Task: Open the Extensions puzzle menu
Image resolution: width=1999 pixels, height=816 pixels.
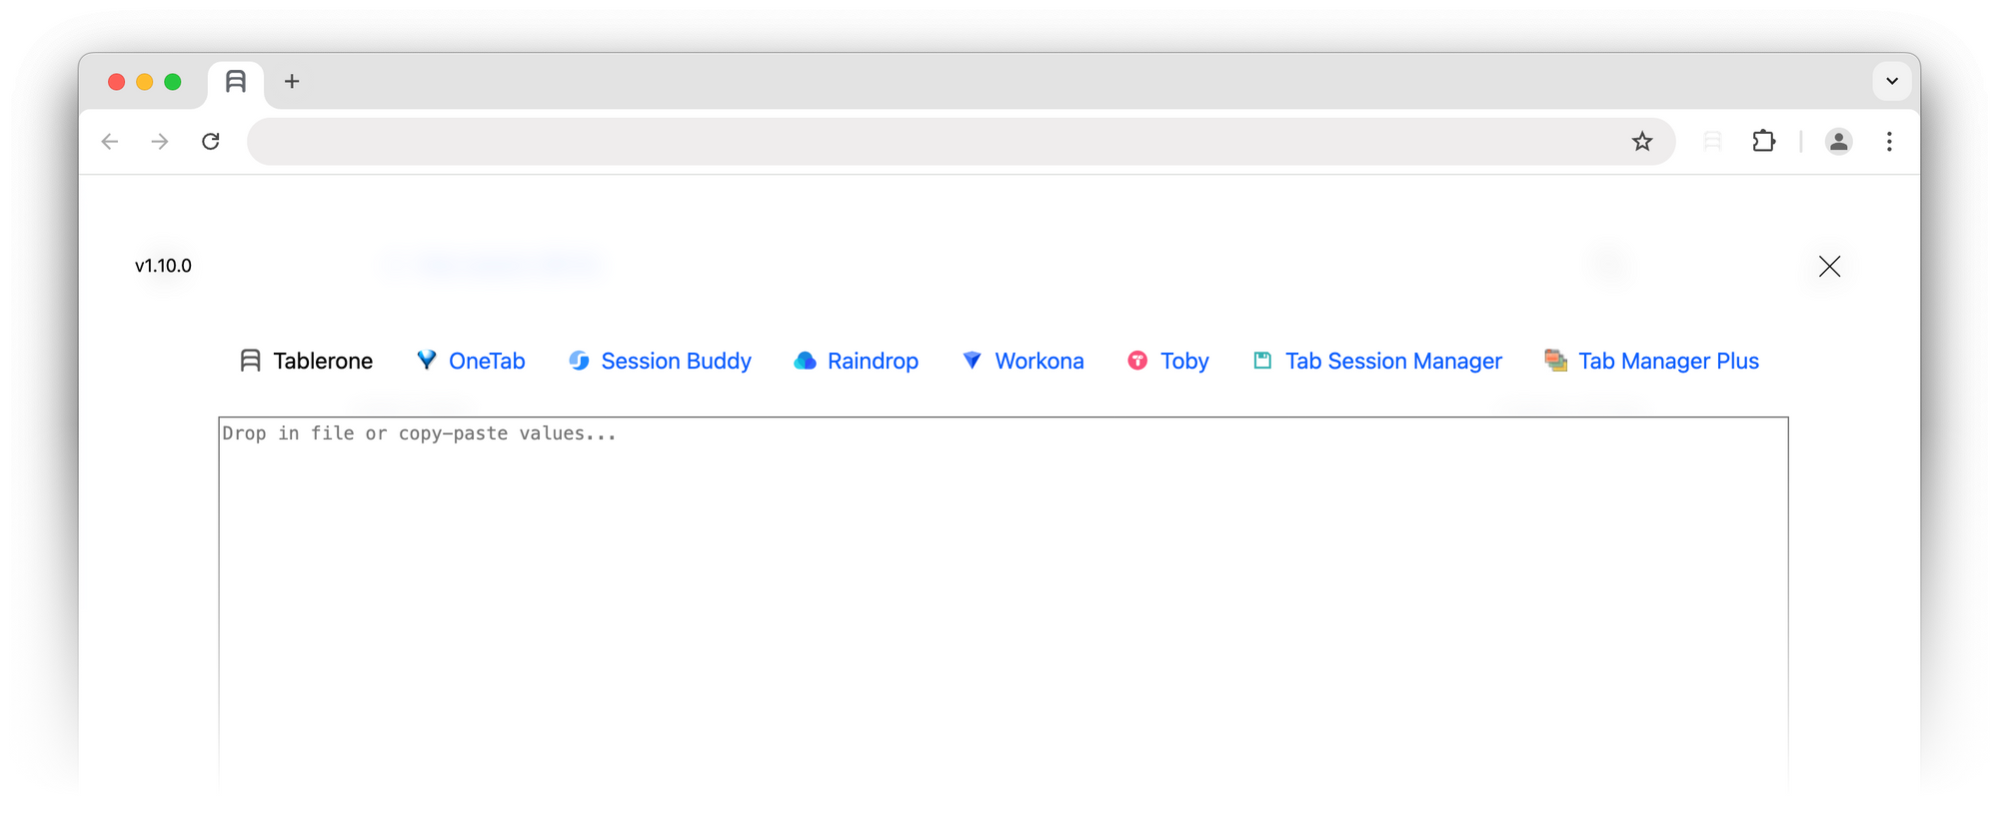Action: tap(1764, 142)
